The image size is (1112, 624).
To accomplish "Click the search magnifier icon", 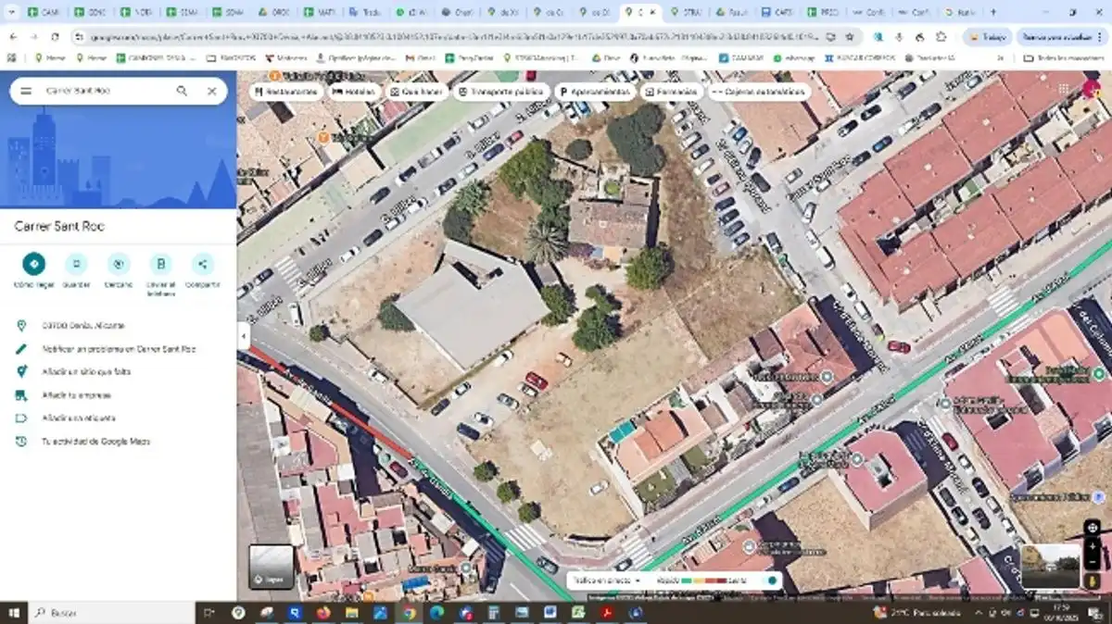I will click(x=182, y=91).
